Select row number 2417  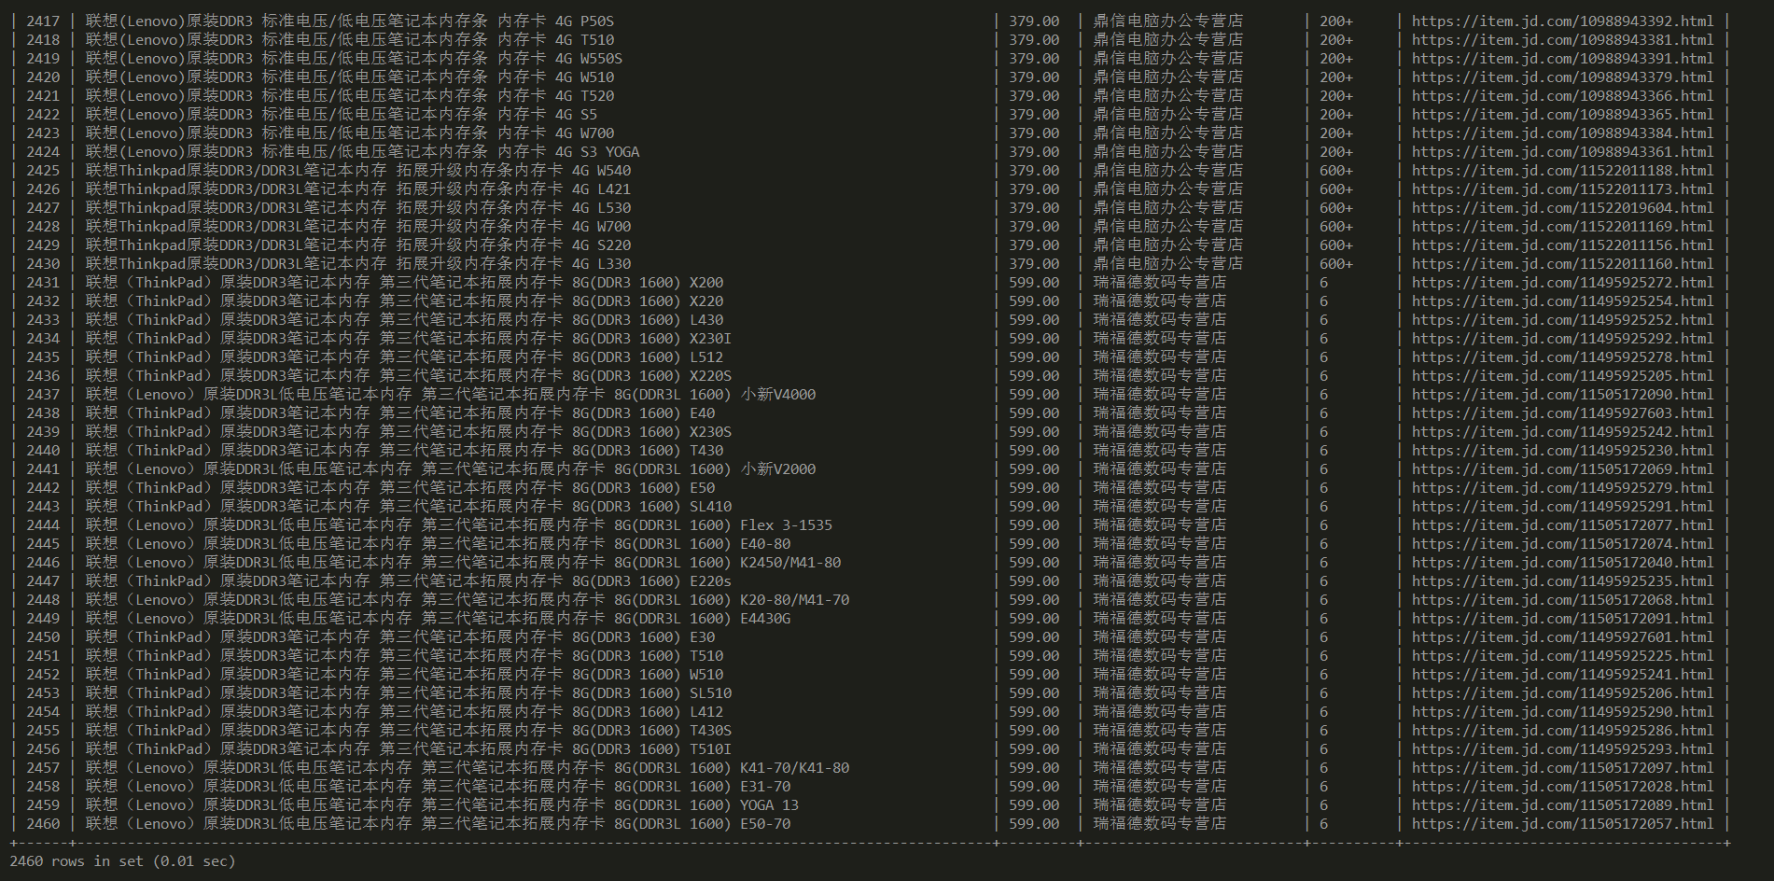[43, 21]
